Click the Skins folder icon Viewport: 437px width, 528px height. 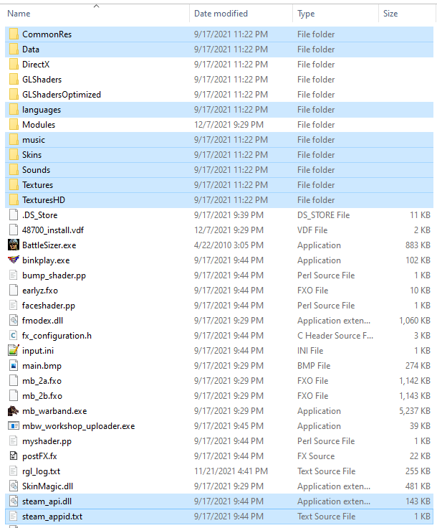tap(14, 155)
